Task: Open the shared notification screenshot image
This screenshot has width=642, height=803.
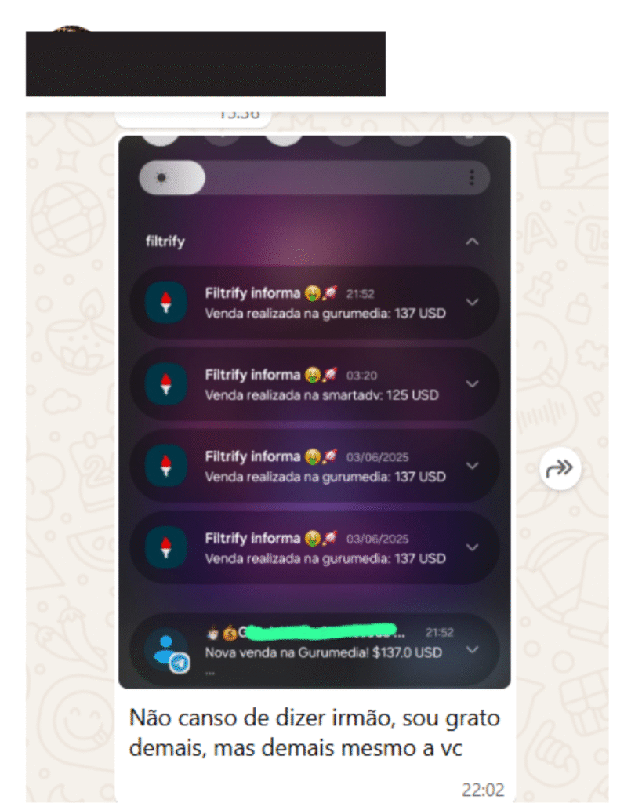Action: tap(314, 412)
